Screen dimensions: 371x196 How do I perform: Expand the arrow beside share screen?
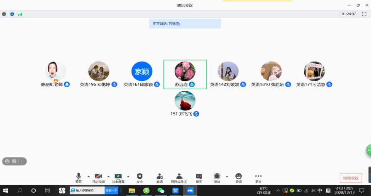[x=128, y=176]
